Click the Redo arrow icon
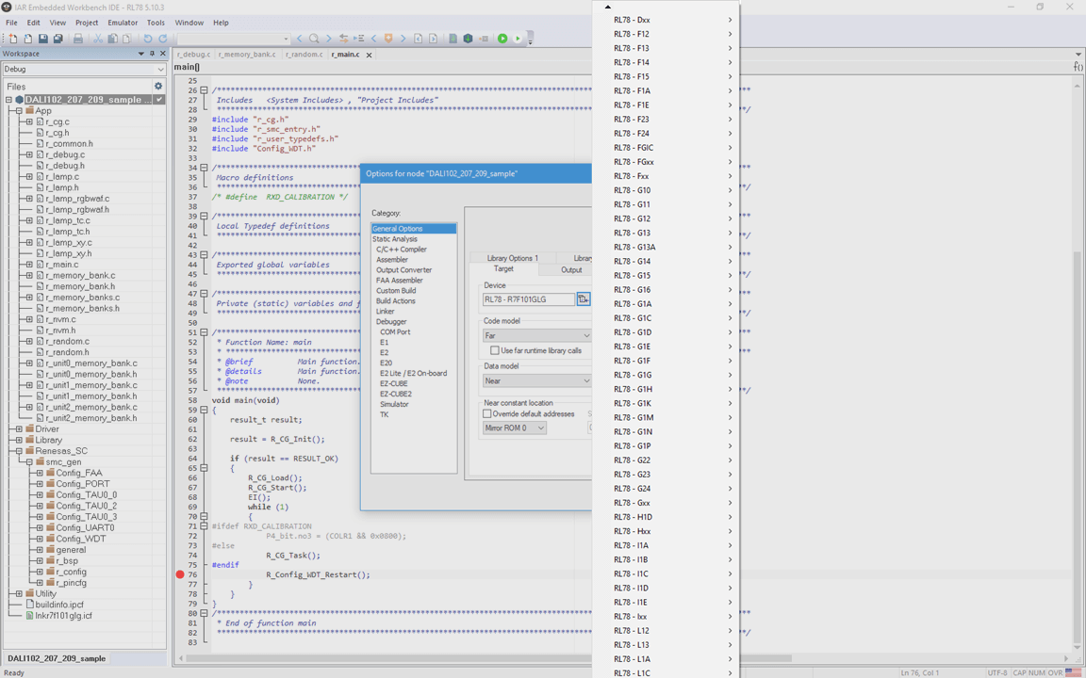The width and height of the screenshot is (1086, 678). click(163, 39)
